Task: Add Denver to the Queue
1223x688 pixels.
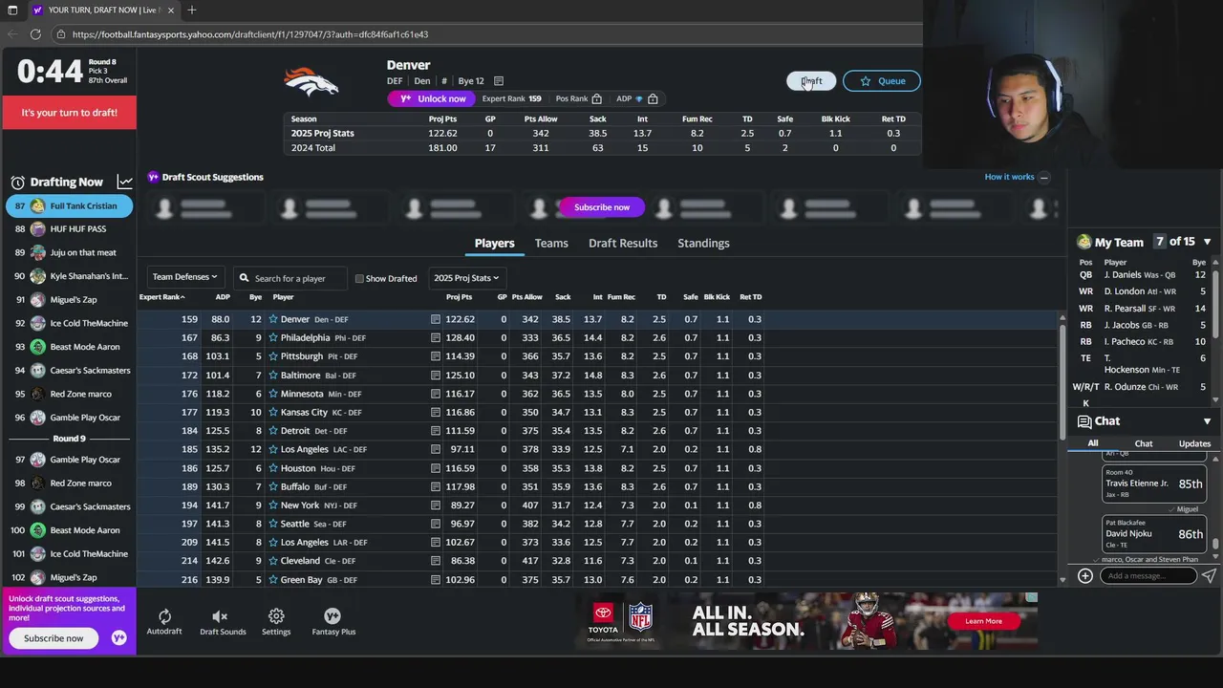Action: [x=882, y=81]
